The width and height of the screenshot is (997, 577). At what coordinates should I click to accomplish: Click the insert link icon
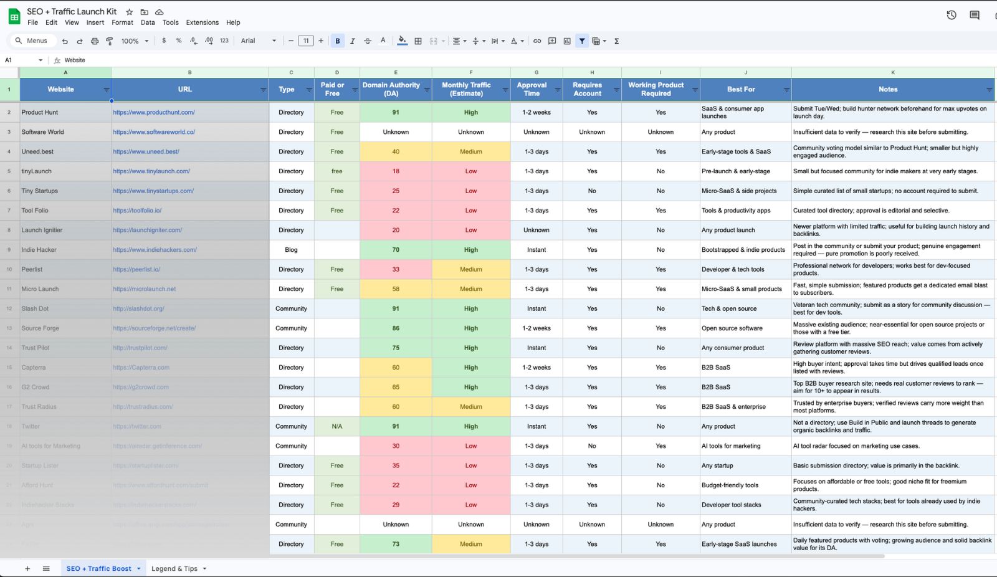coord(537,41)
